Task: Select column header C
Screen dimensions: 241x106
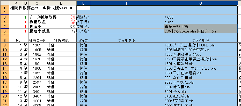Action: point(37,3)
